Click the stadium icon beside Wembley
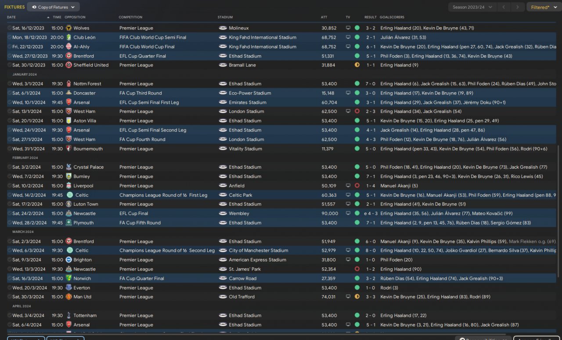The height and width of the screenshot is (340, 562). [223, 213]
